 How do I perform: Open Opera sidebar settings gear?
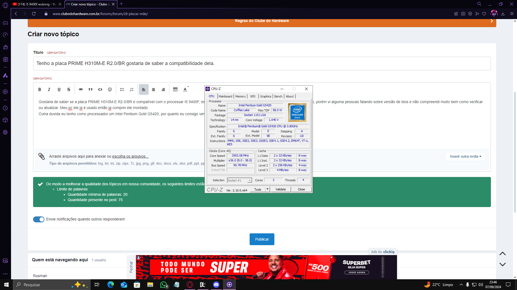[5, 132]
